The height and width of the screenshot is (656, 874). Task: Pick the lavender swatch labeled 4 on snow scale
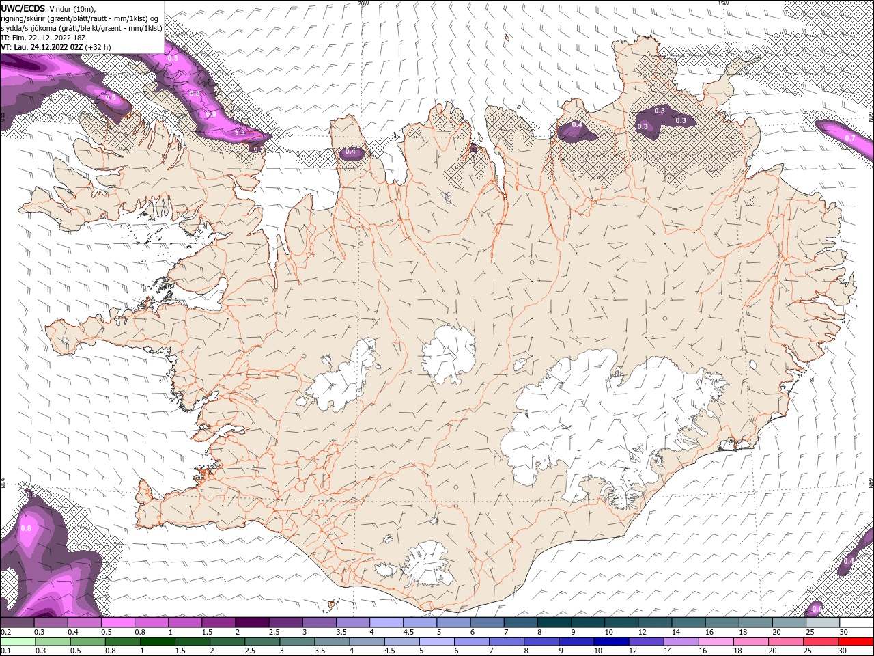[385, 623]
